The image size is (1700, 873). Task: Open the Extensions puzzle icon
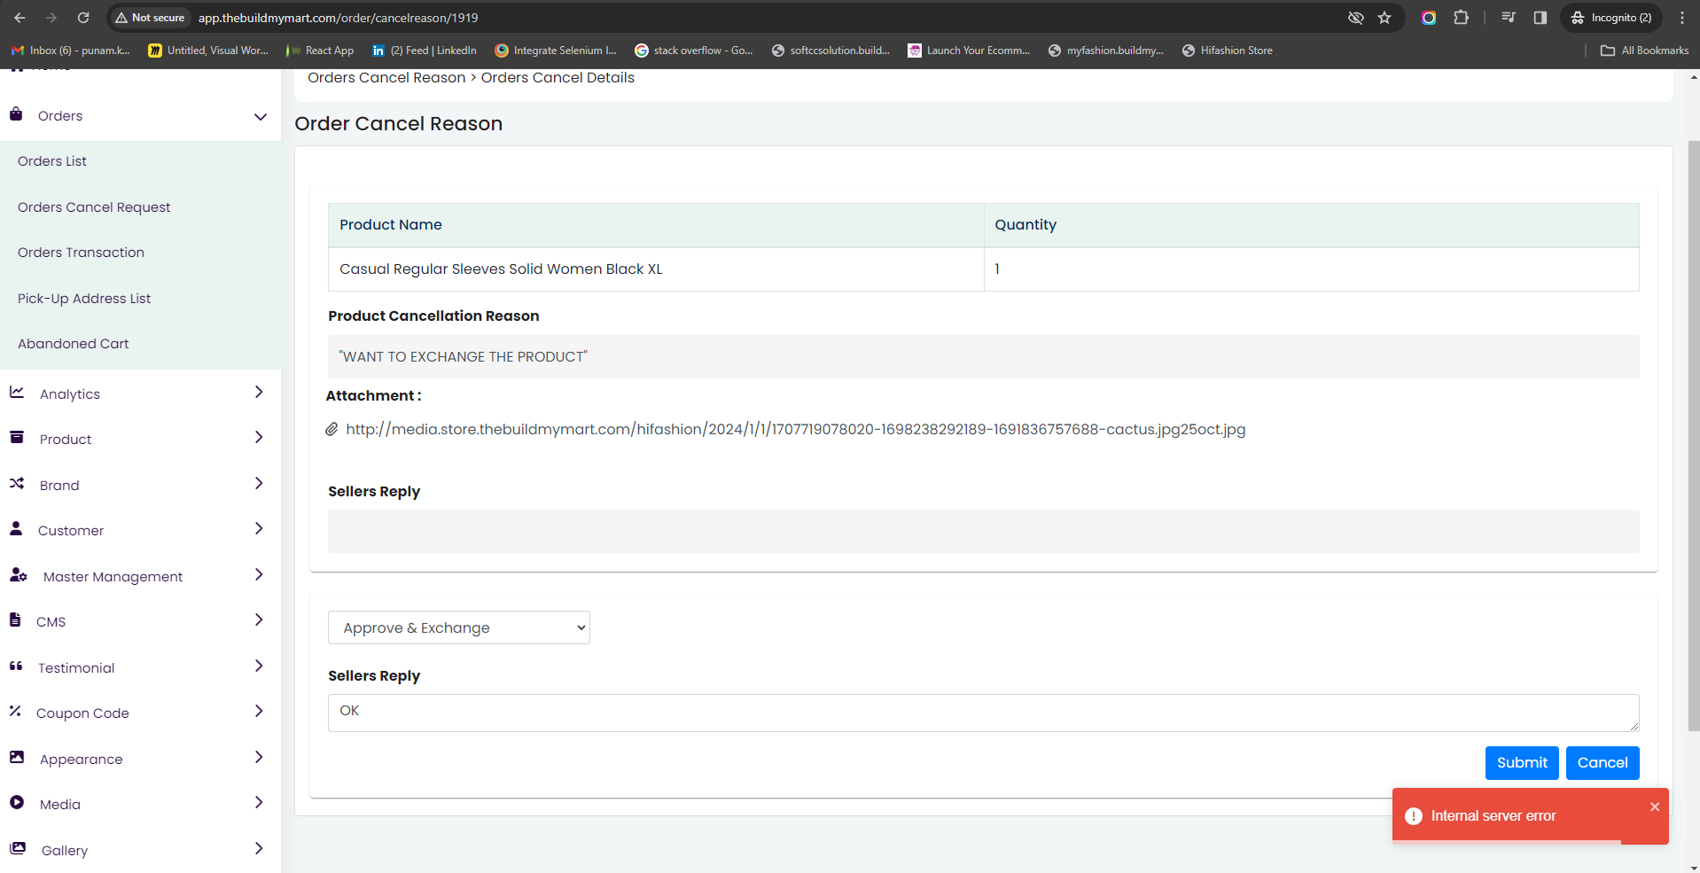(1462, 18)
